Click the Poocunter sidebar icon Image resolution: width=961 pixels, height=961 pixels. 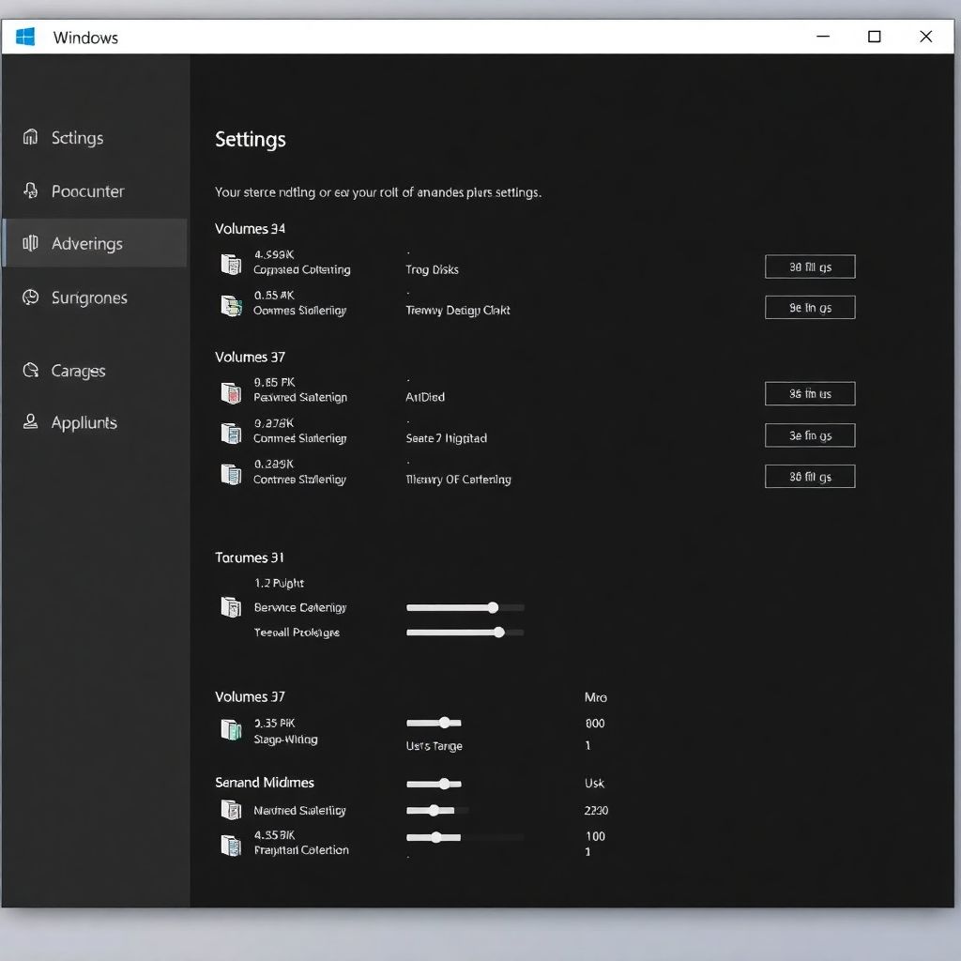point(30,191)
